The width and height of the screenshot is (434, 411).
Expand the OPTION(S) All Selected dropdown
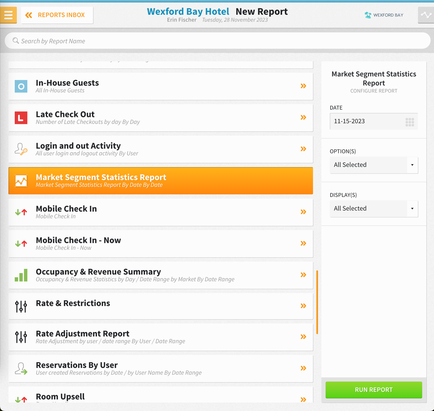374,165
